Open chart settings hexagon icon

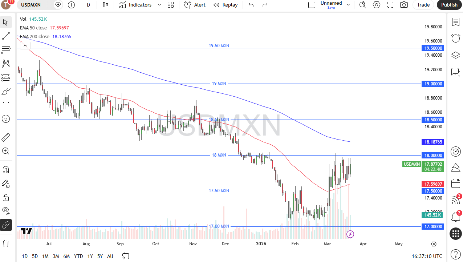click(x=377, y=5)
